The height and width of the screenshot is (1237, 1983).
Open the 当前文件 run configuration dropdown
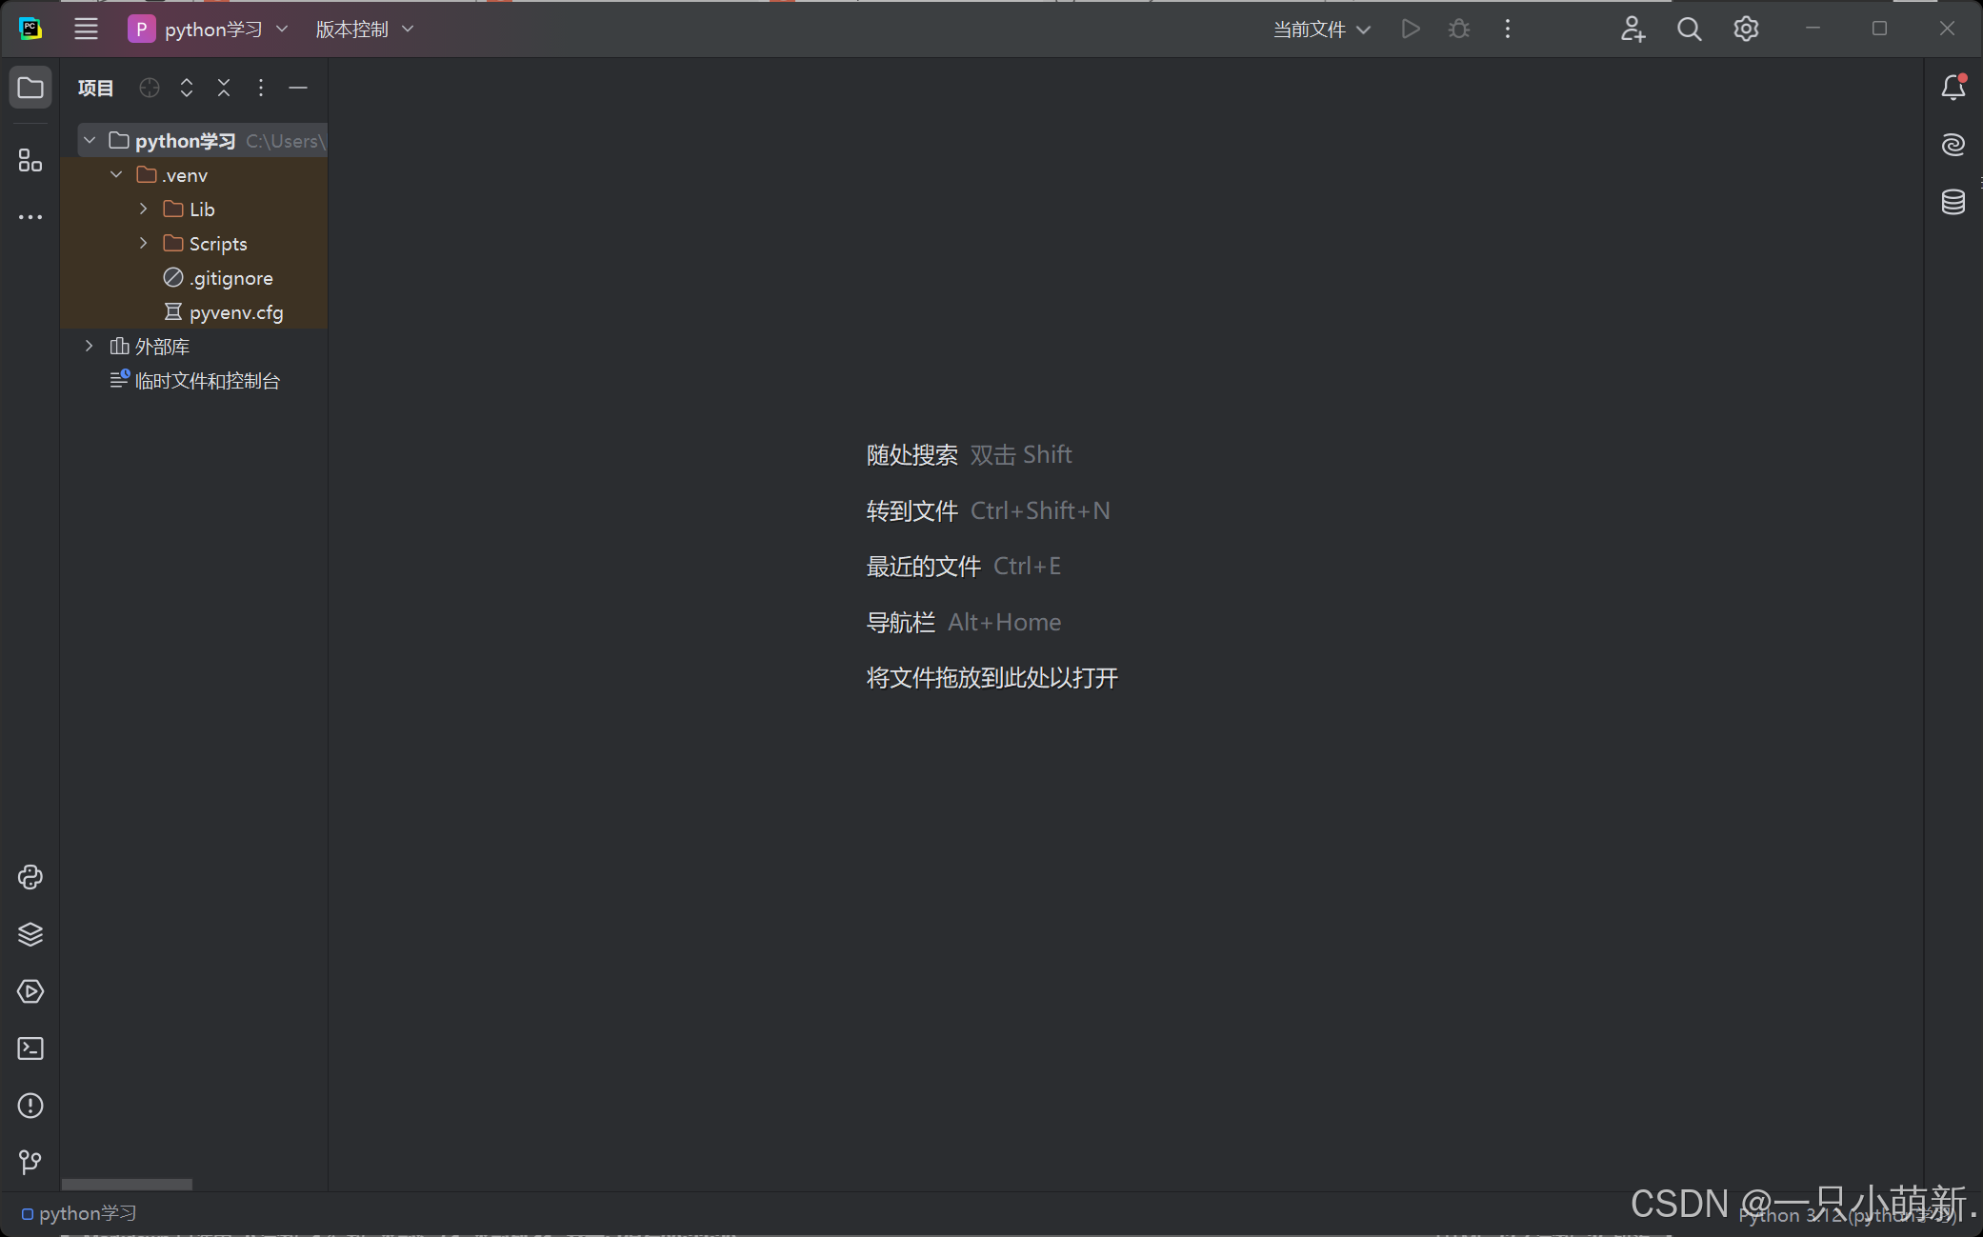point(1321,30)
